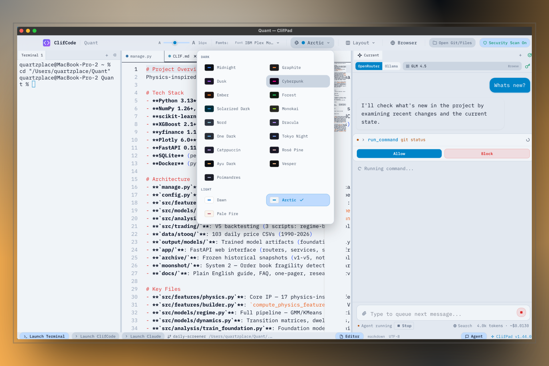Pick the Poimandres theme

[x=233, y=177]
